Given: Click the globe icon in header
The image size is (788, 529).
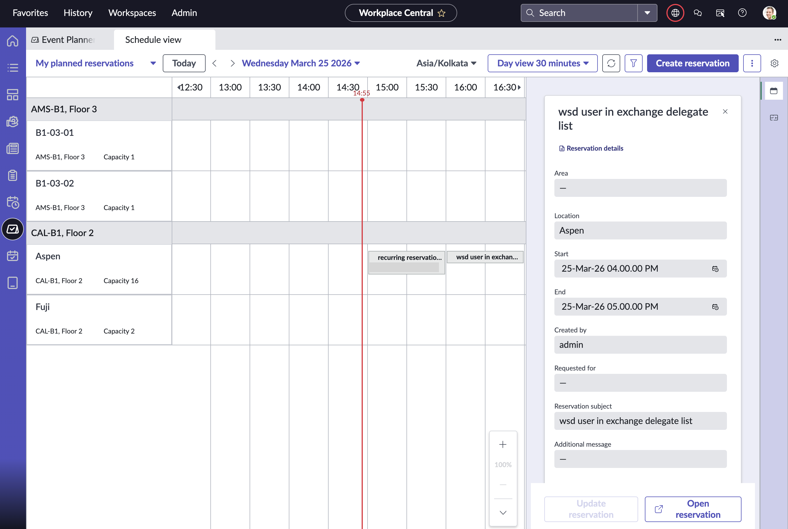Looking at the screenshot, I should (x=675, y=13).
